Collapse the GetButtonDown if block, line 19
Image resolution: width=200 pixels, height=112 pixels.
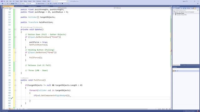15,37
